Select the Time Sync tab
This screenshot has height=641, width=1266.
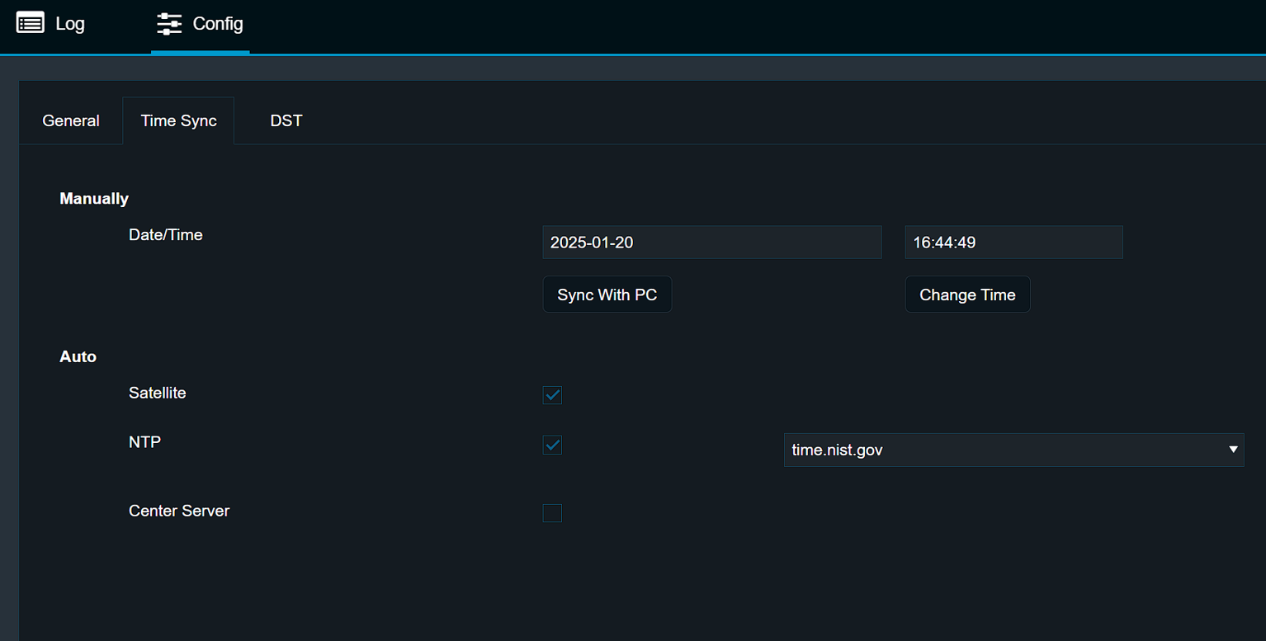click(178, 120)
